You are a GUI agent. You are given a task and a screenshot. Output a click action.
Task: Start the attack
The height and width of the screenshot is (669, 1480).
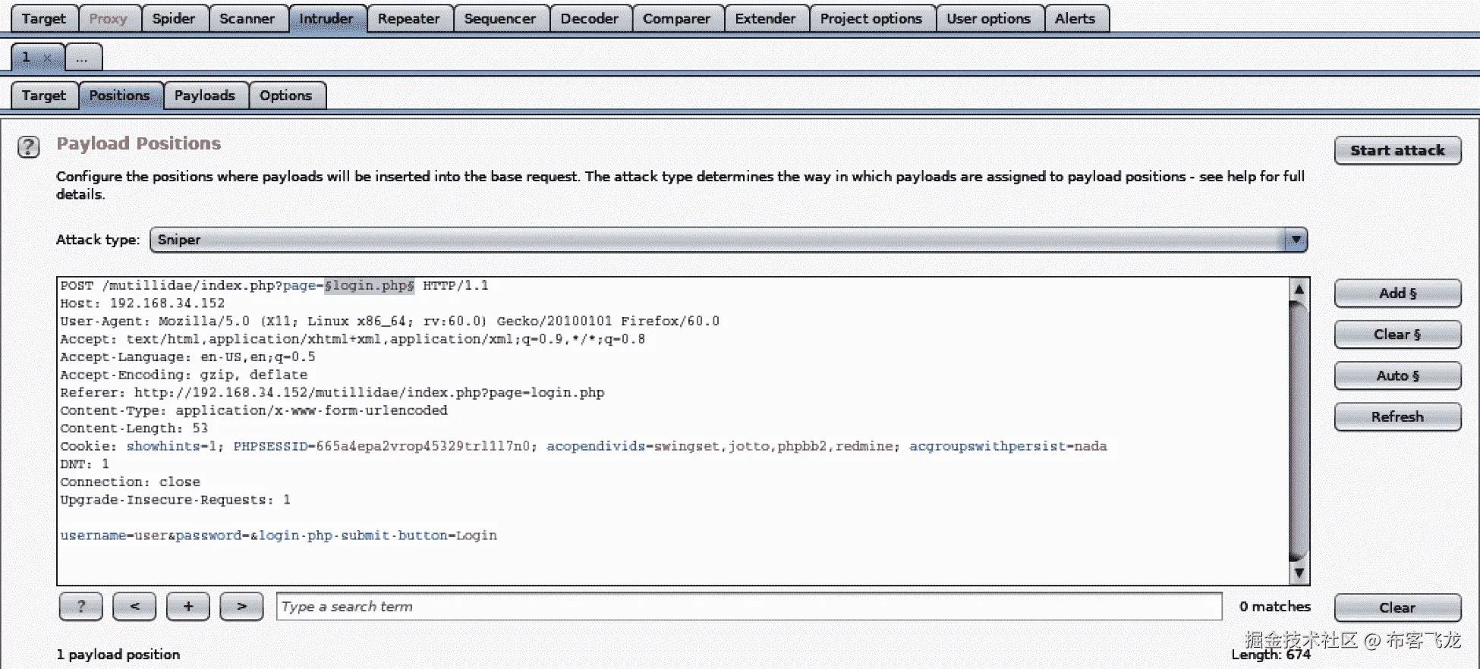tap(1397, 150)
